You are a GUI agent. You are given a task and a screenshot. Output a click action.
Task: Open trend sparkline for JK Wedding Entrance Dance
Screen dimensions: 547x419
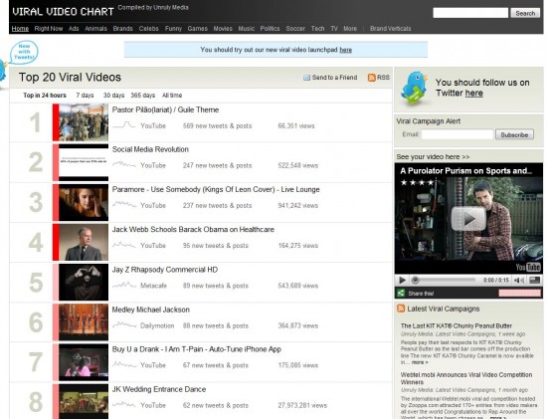tap(124, 405)
